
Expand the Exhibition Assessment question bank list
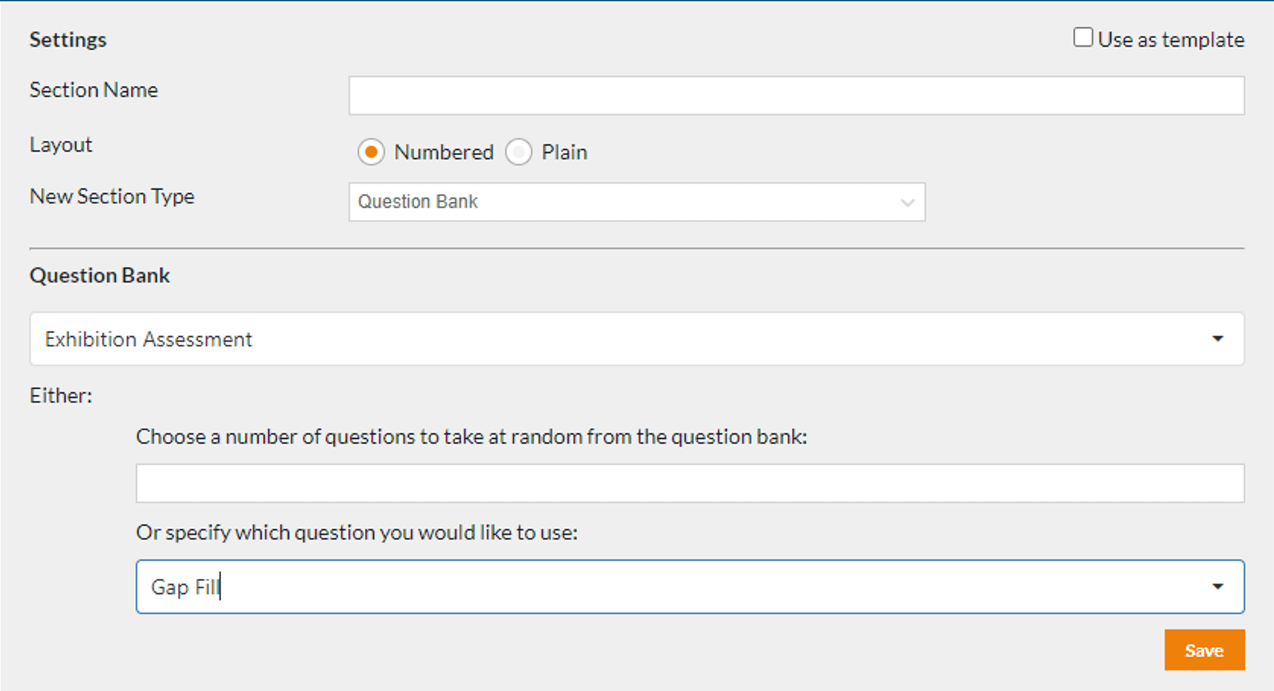(636, 339)
